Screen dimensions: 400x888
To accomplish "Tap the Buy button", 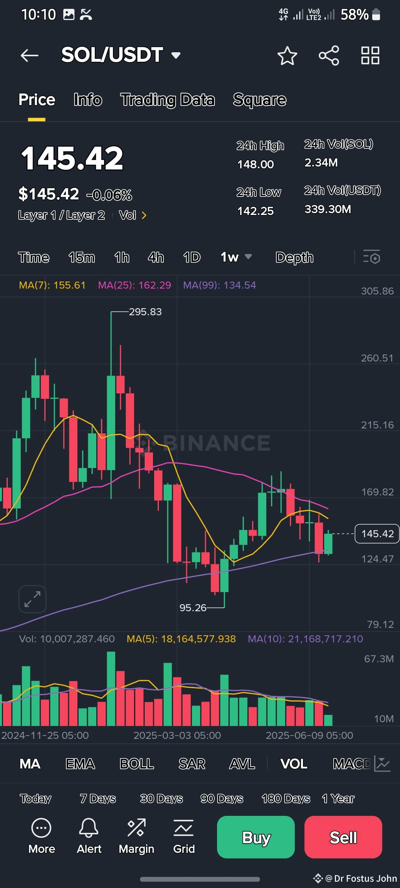I will point(256,837).
